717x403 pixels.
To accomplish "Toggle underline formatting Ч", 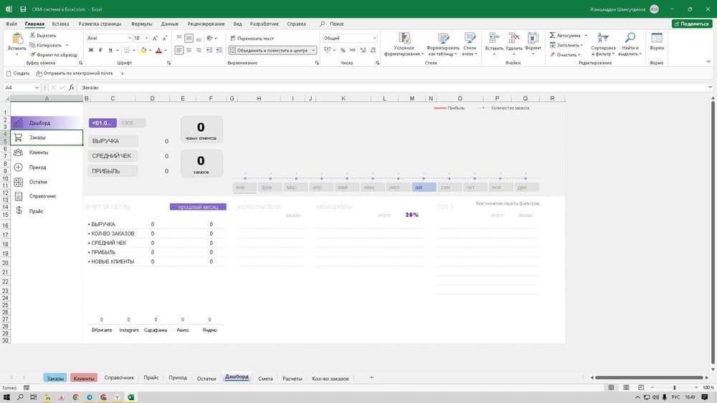I will tap(110, 50).
